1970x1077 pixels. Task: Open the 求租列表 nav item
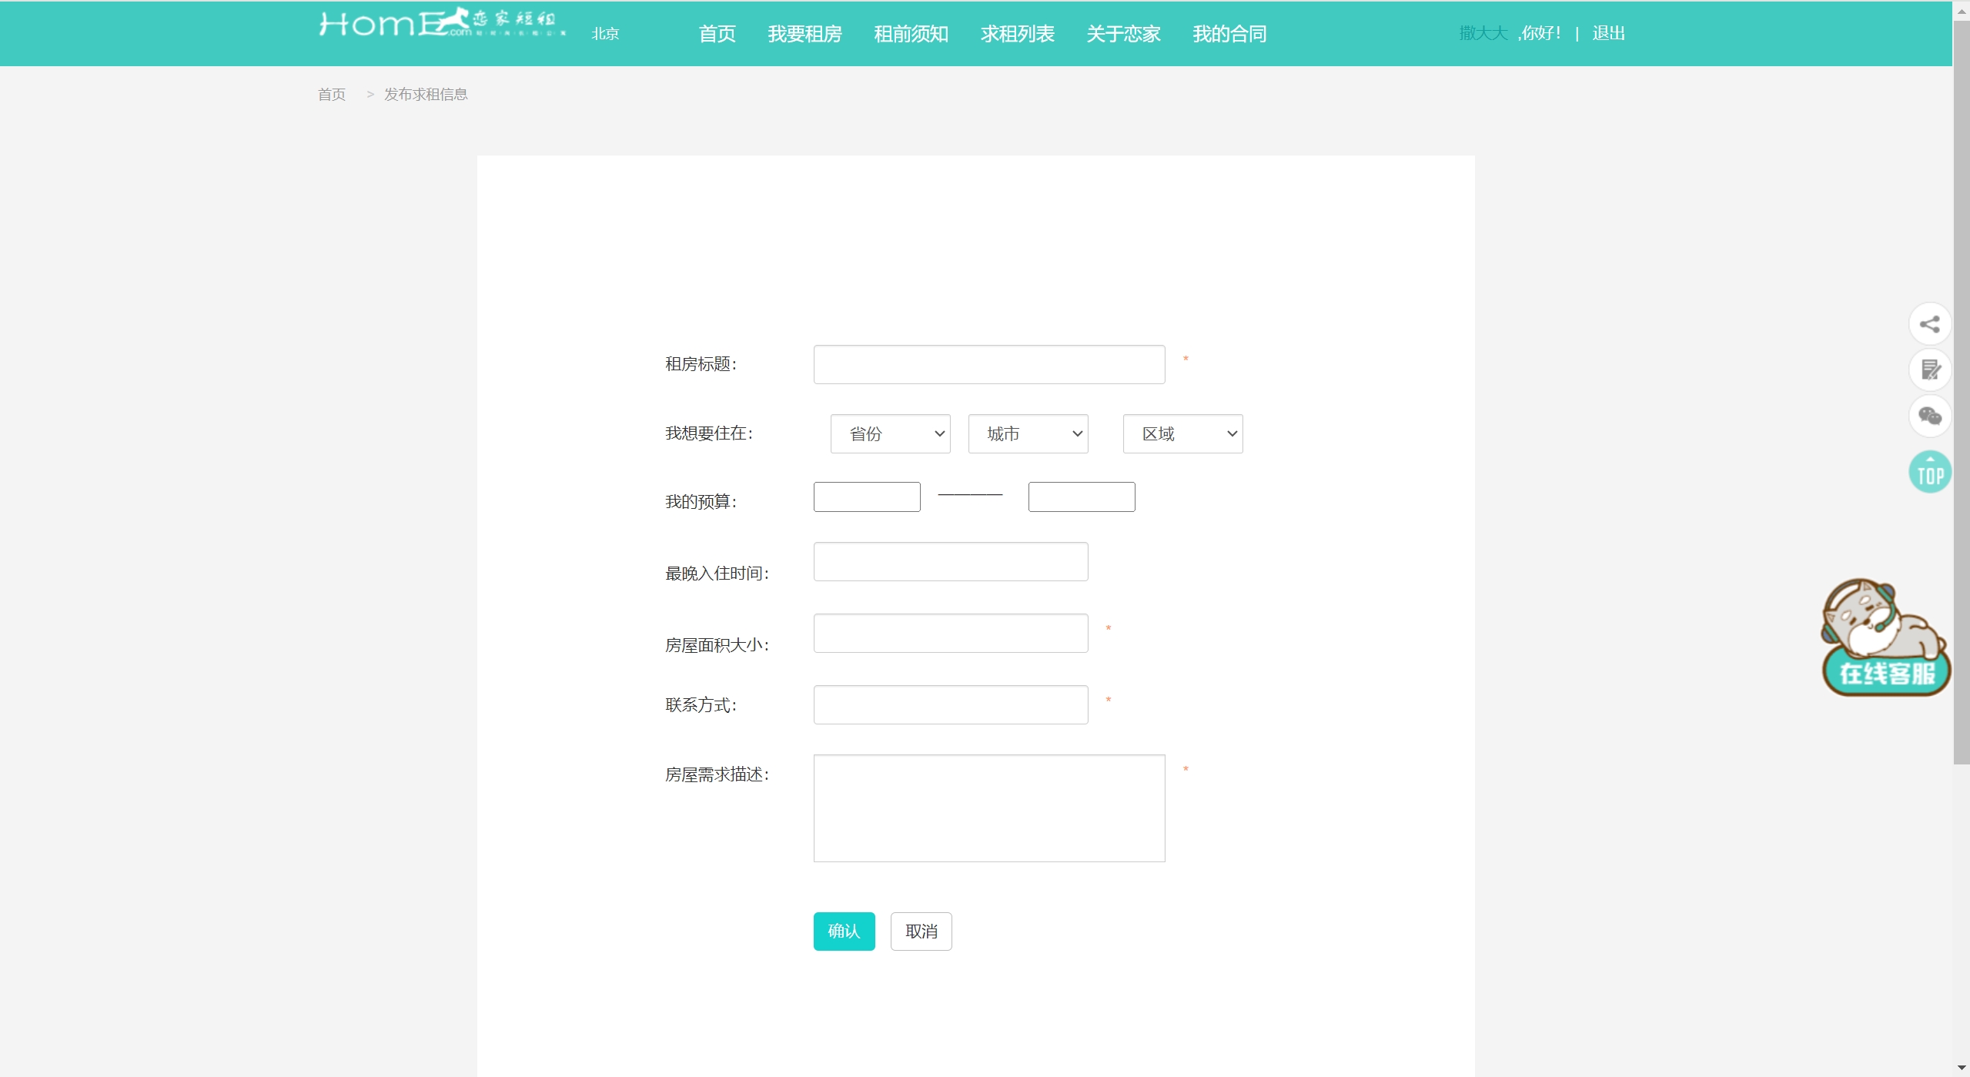1017,34
